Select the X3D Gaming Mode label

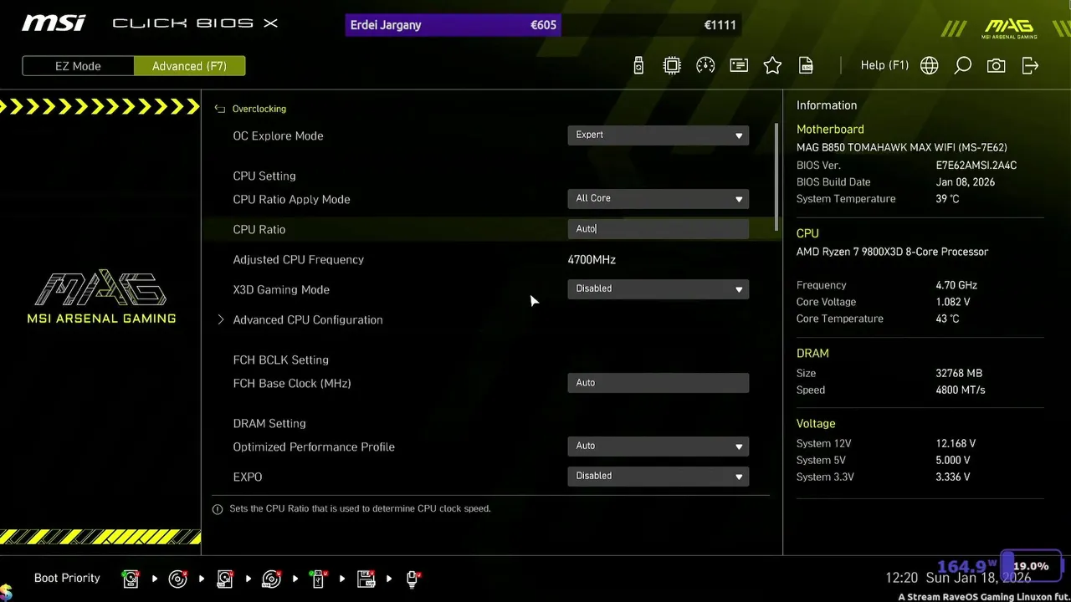click(281, 289)
